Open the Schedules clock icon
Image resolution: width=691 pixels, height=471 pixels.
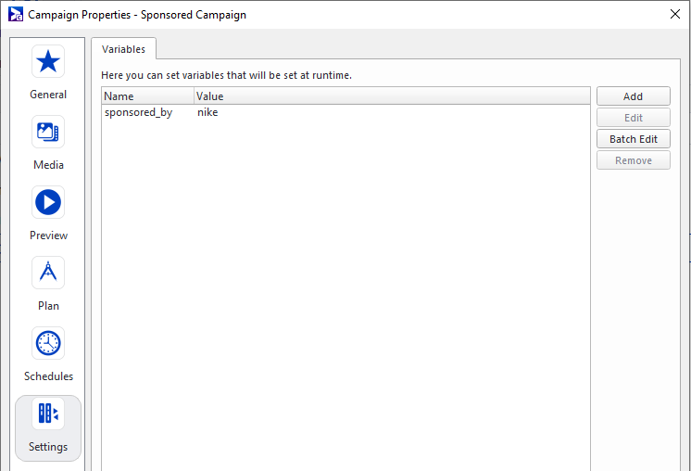(x=48, y=343)
